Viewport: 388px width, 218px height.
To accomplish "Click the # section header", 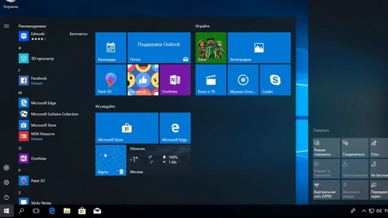I will click(x=20, y=48).
